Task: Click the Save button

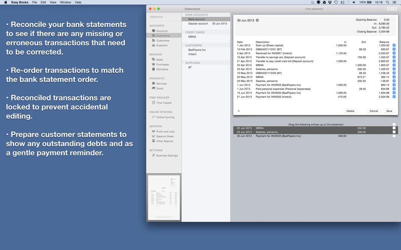Action: (389, 111)
